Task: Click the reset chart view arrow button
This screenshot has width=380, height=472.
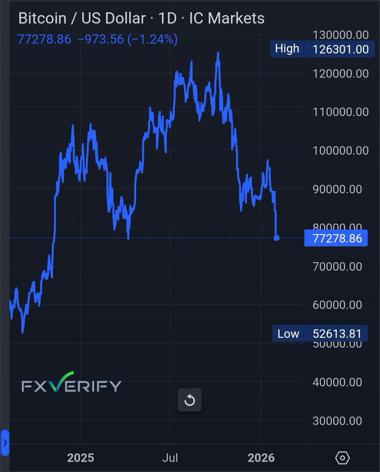Action: pyautogui.click(x=190, y=400)
